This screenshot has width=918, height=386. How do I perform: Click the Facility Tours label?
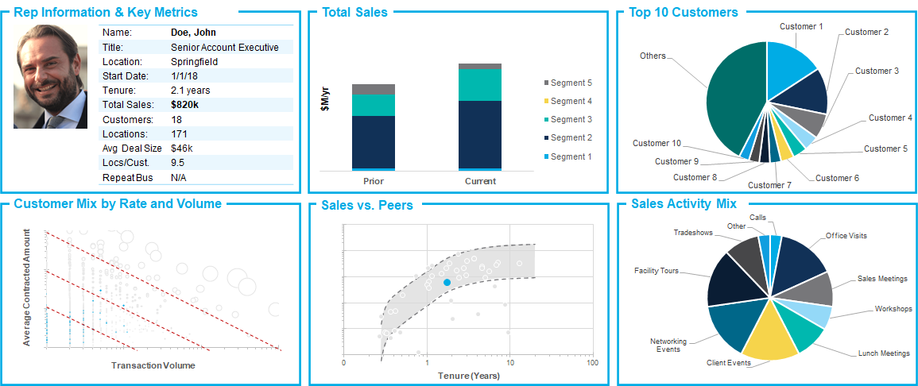(x=657, y=271)
